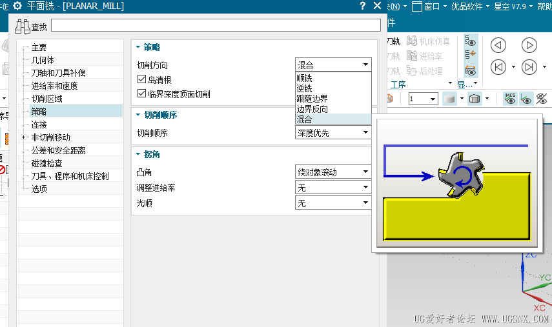Open dropdown arrow beside wireframe cylinder icon
This screenshot has width=552, height=327.
[x=487, y=99]
